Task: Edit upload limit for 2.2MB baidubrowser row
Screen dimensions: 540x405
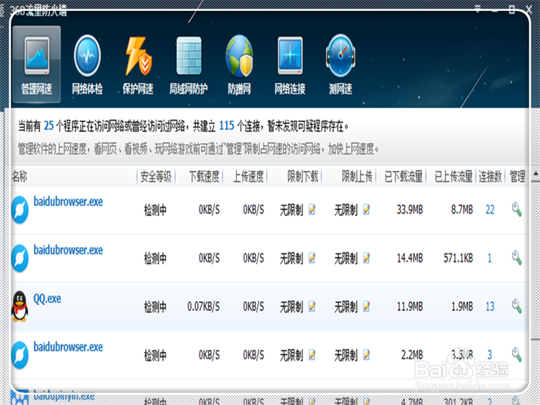Action: [367, 355]
